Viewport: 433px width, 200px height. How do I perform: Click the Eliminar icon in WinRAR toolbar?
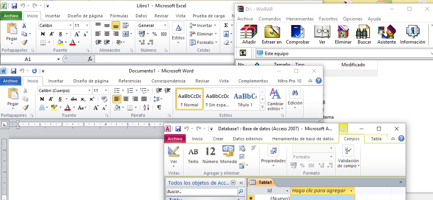(343, 31)
